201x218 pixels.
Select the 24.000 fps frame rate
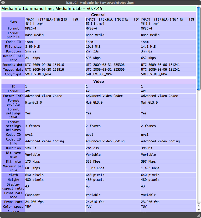[34, 202]
